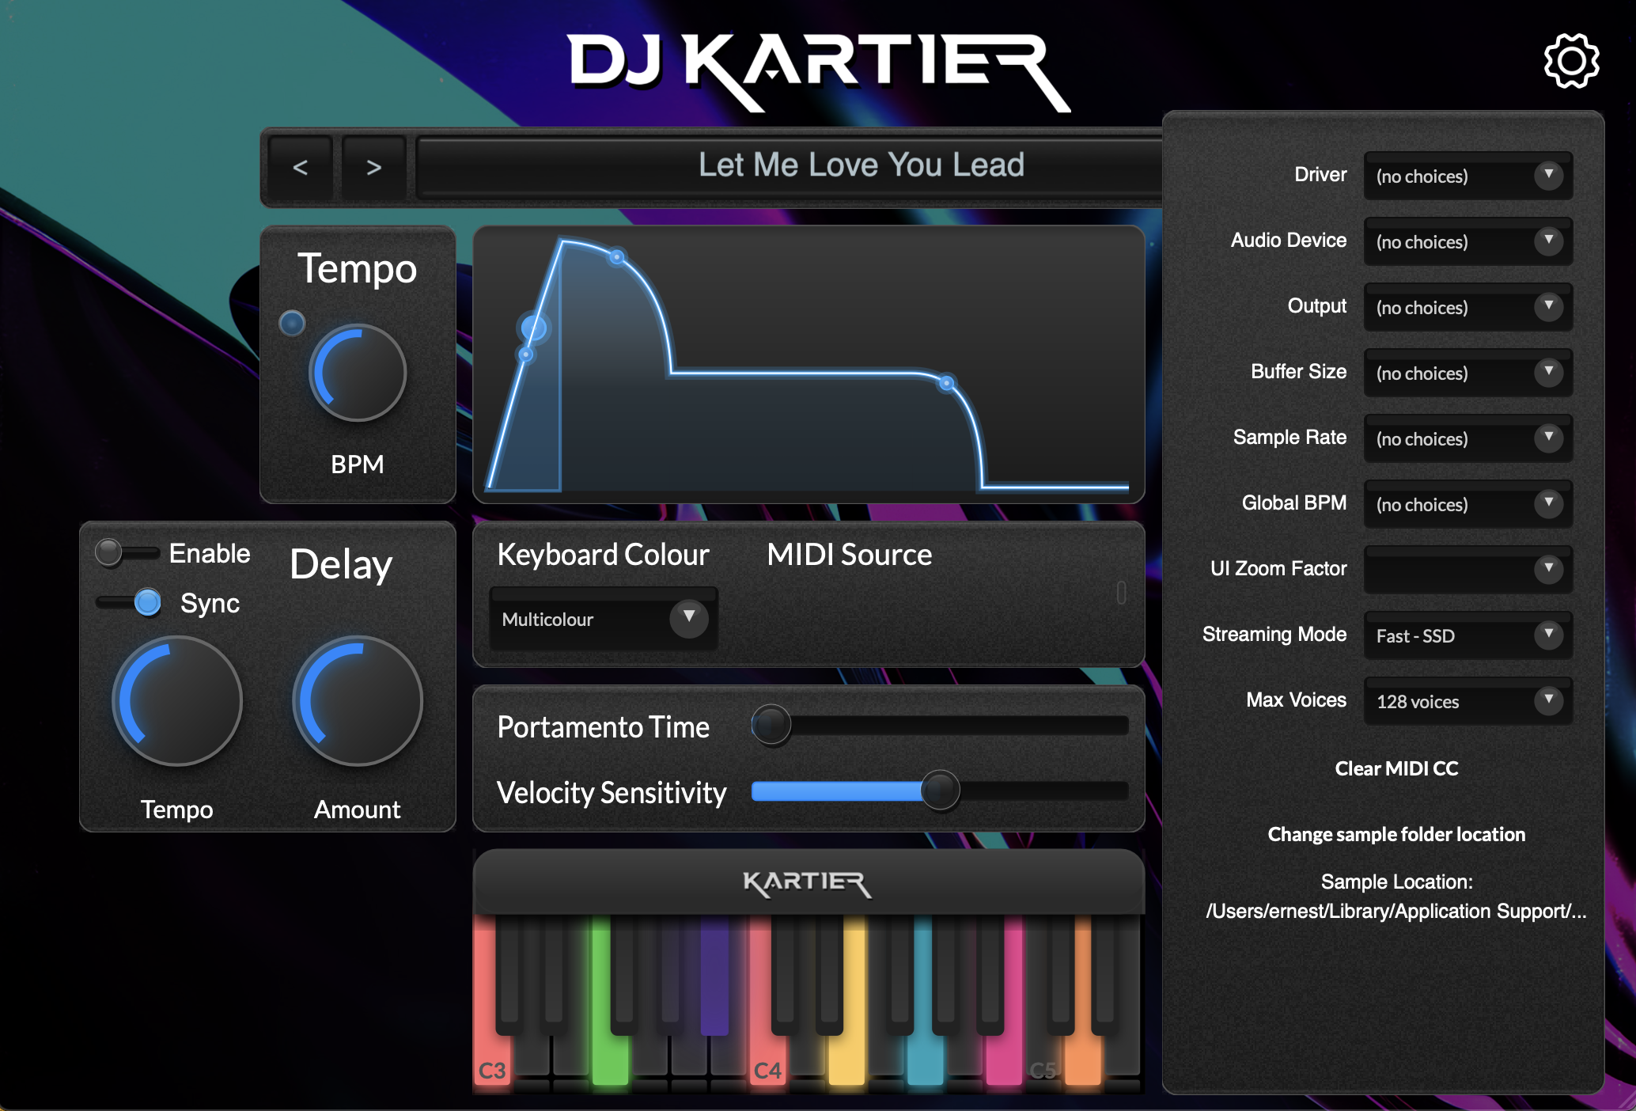The width and height of the screenshot is (1636, 1111).
Task: Click Clear MIDI CC button
Action: (1396, 768)
